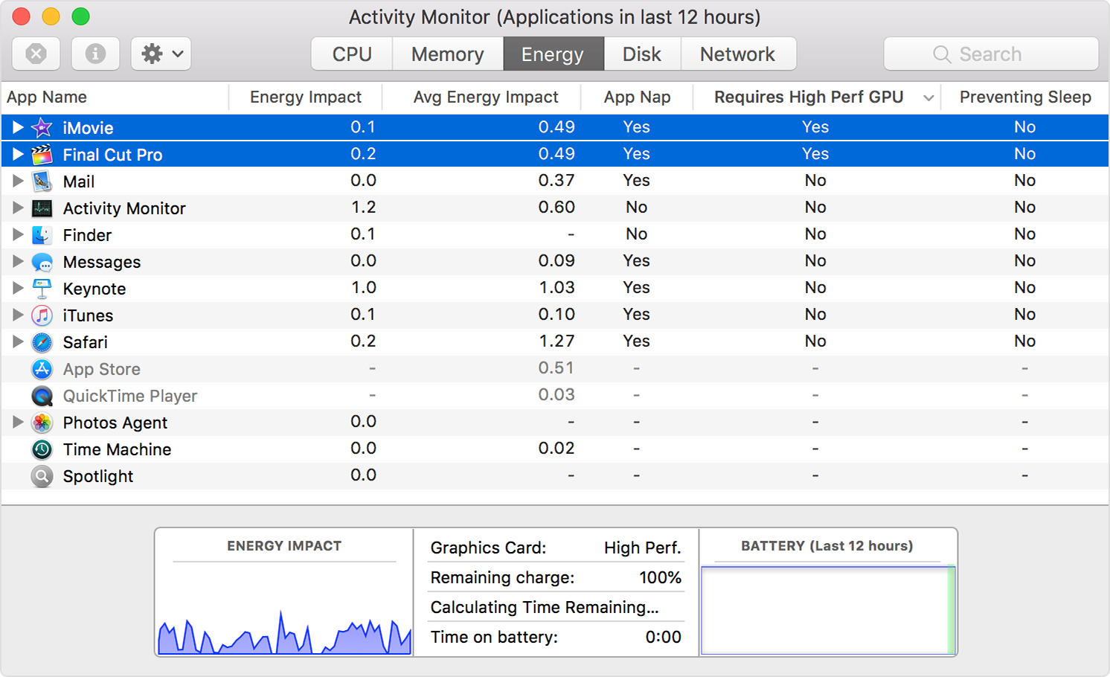Expand the Mail process disclosure triangle
This screenshot has width=1110, height=677.
coord(18,181)
